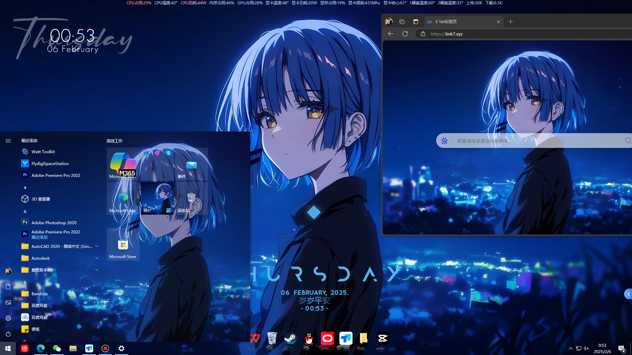Open the 回收站 tile in Start menu
Image resolution: width=632 pixels, height=355 pixels.
[x=192, y=198]
